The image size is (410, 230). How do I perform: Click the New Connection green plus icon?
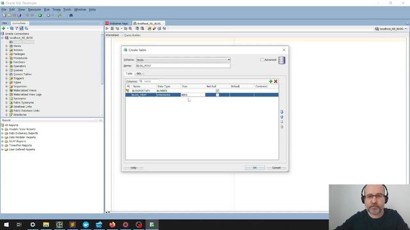3,28
